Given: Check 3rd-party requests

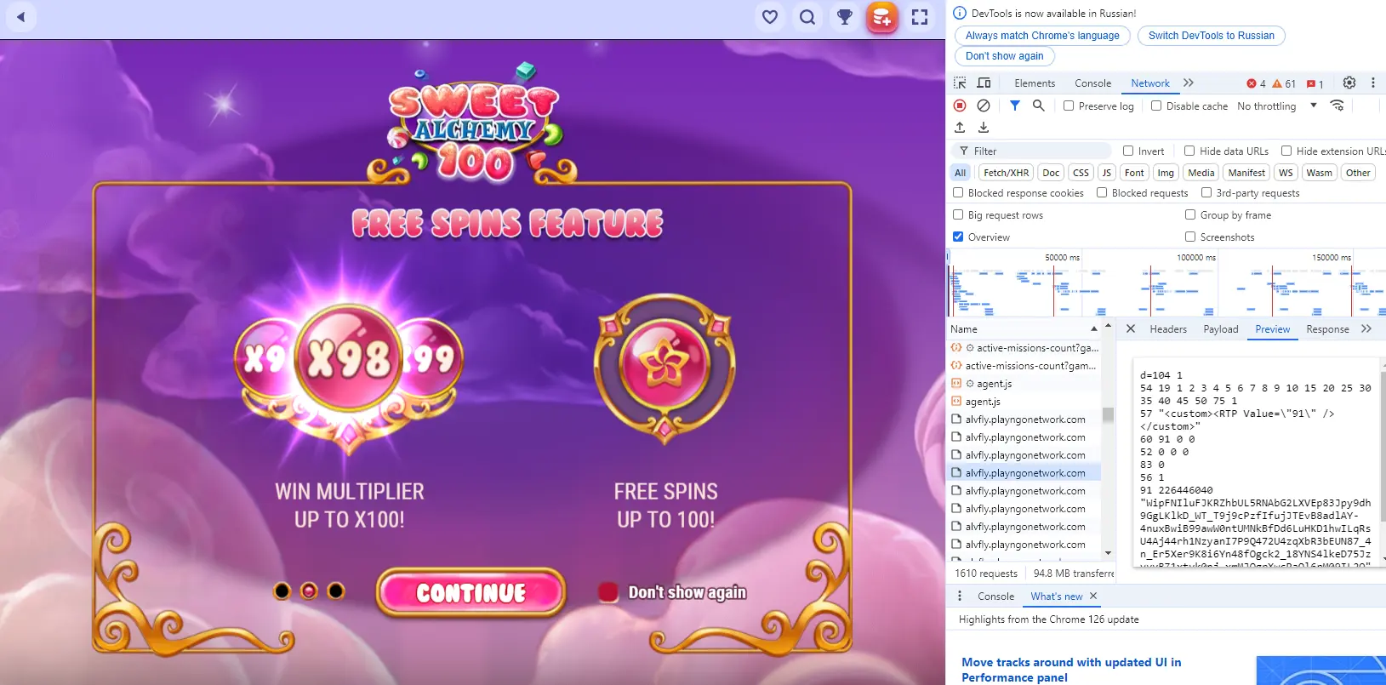Looking at the screenshot, I should point(1206,192).
